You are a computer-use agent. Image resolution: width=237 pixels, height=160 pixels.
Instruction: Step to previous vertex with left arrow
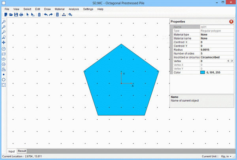[228, 61]
